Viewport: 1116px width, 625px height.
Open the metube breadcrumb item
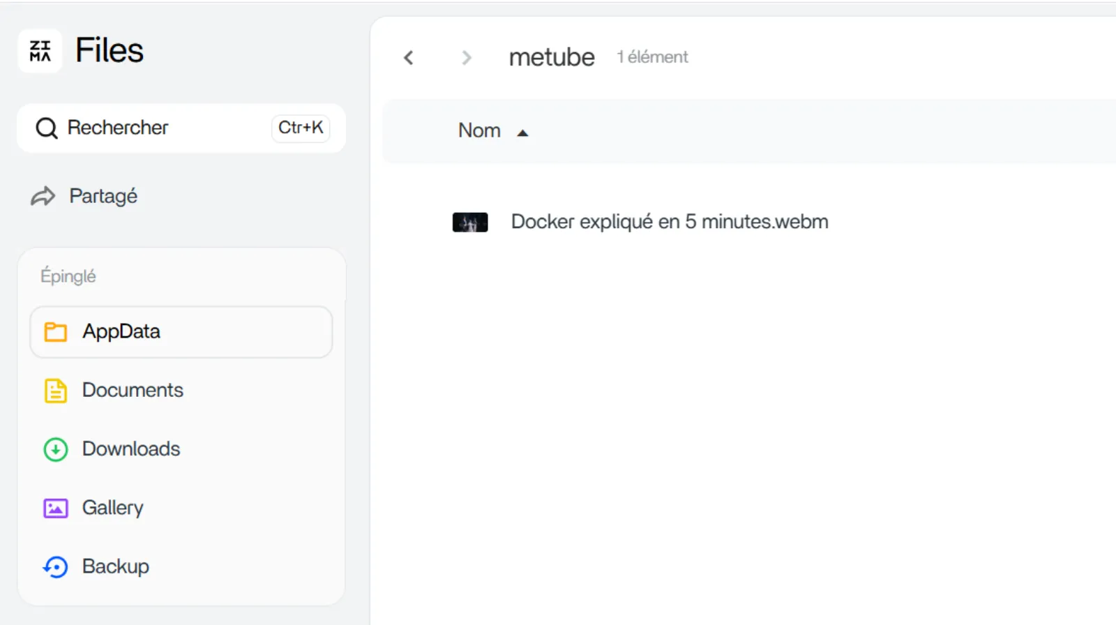pos(552,57)
